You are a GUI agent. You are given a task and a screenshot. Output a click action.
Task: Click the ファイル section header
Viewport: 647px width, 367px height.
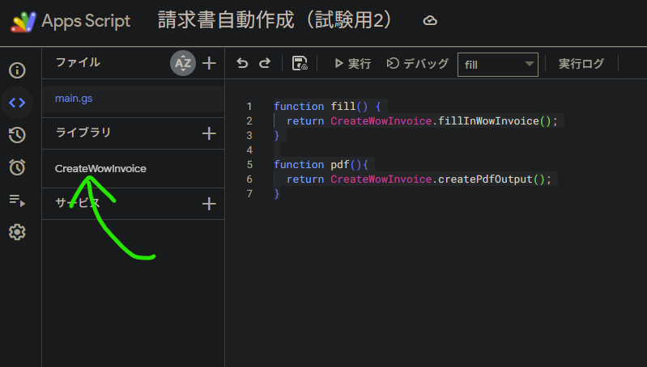coord(78,62)
